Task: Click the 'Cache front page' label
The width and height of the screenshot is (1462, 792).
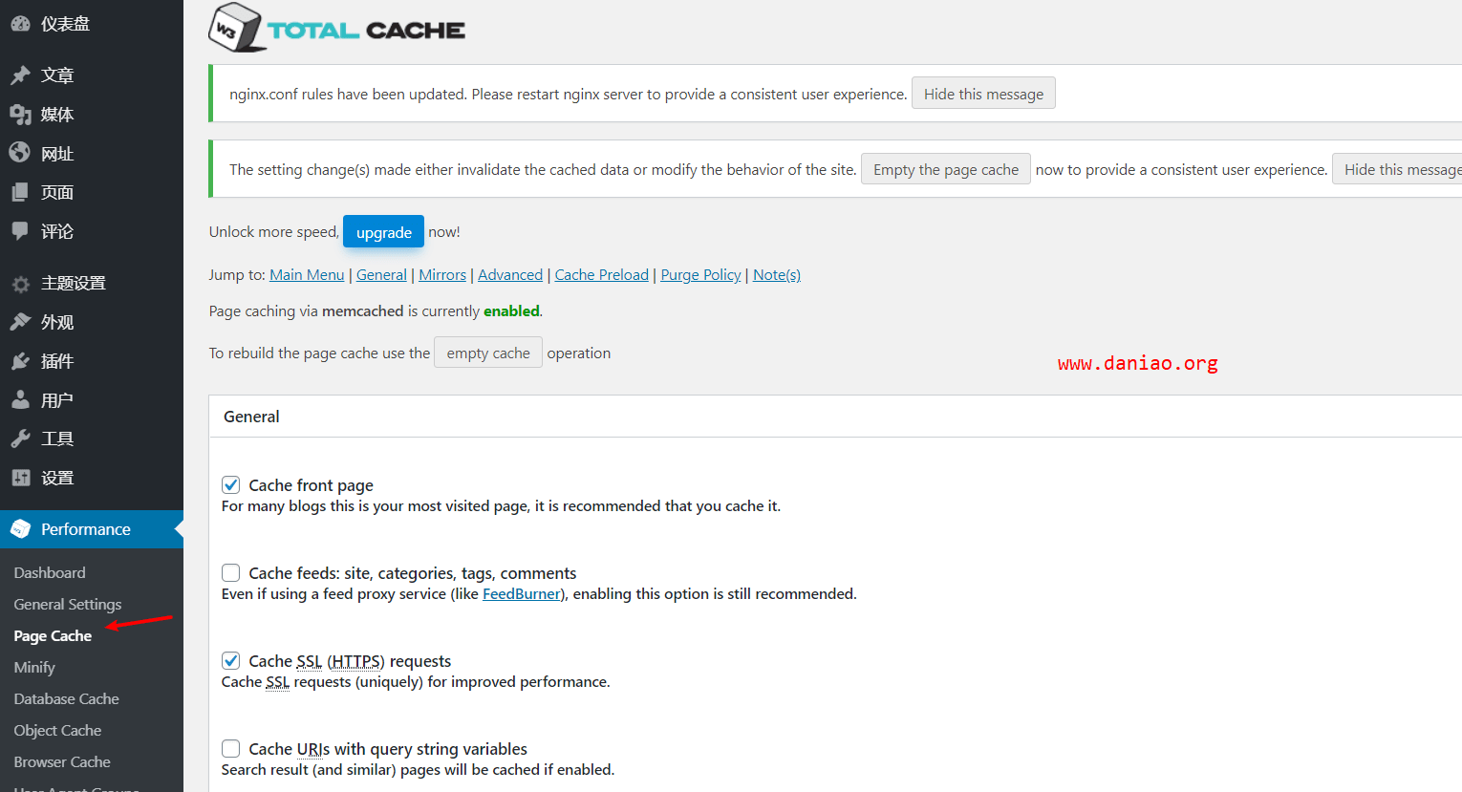Action: coord(311,485)
